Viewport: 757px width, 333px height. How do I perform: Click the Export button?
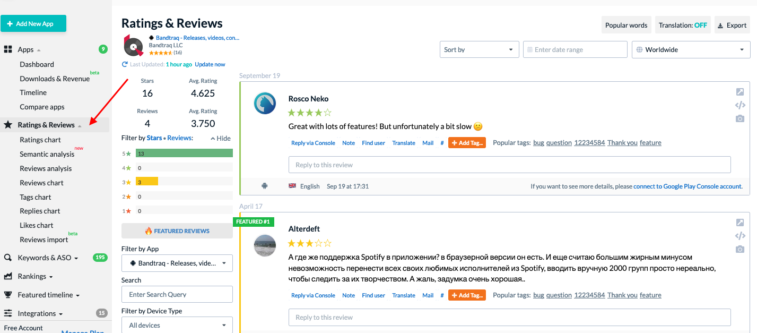(x=733, y=25)
